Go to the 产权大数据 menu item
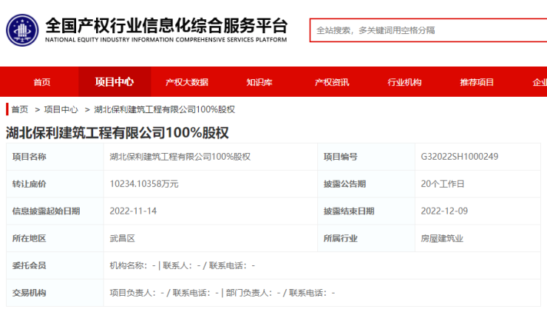Screen dimensions: 547x309 (x=187, y=82)
